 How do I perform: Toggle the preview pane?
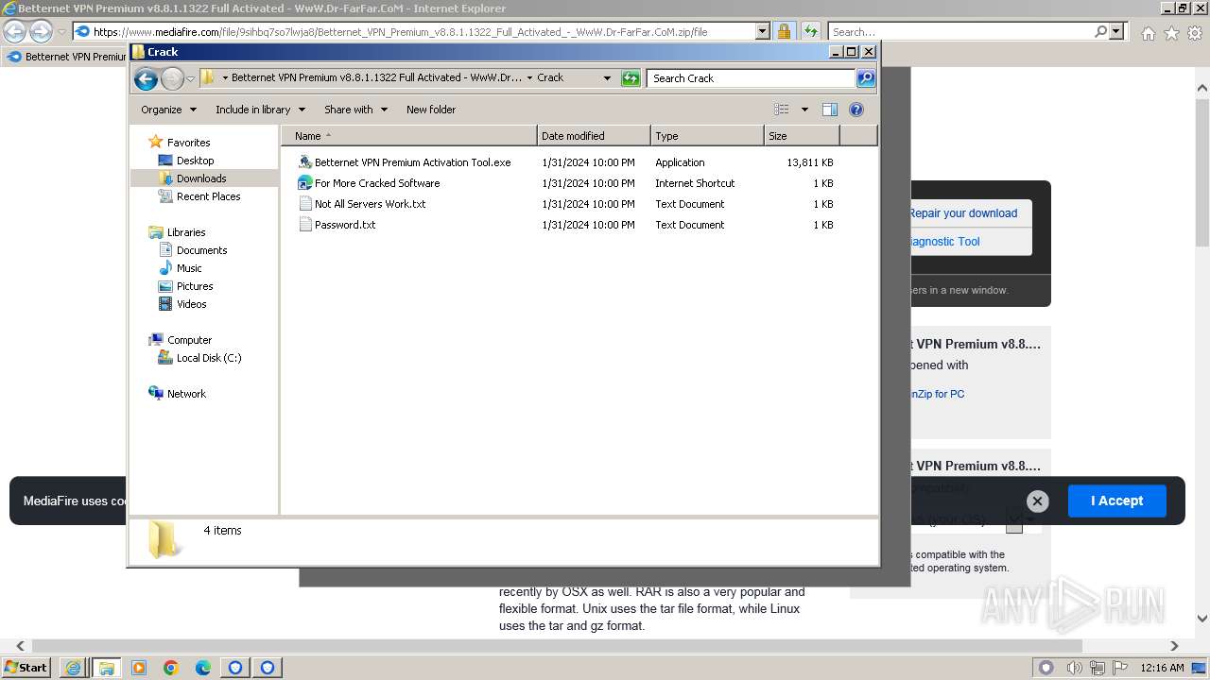(830, 110)
